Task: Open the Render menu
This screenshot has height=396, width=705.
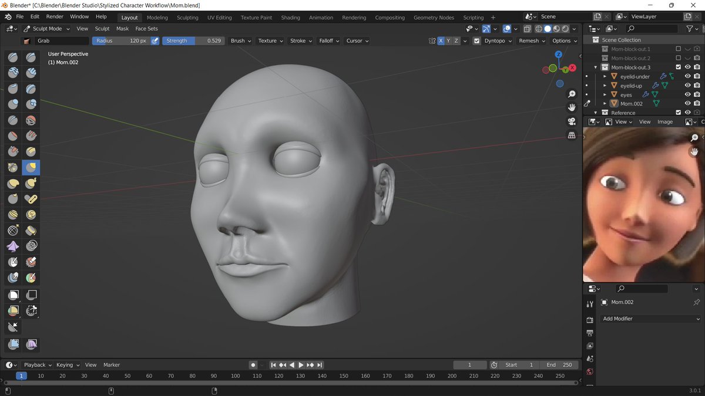Action: click(x=55, y=16)
